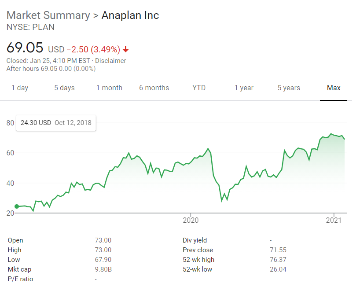Click the red down arrow price indicator
Screen dimensions: 360x298
click(x=125, y=49)
